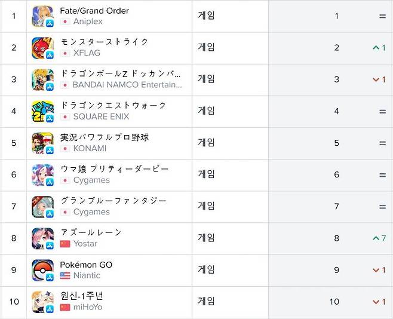The image size is (393, 319).
Task: Open the Aniplex publisher link
Action: (88, 22)
